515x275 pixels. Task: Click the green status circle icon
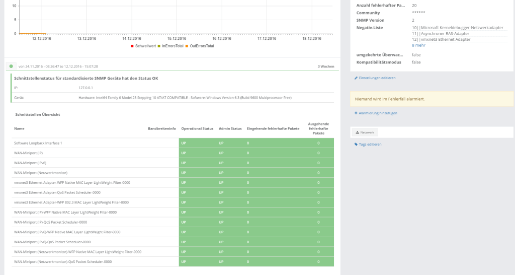point(11,66)
